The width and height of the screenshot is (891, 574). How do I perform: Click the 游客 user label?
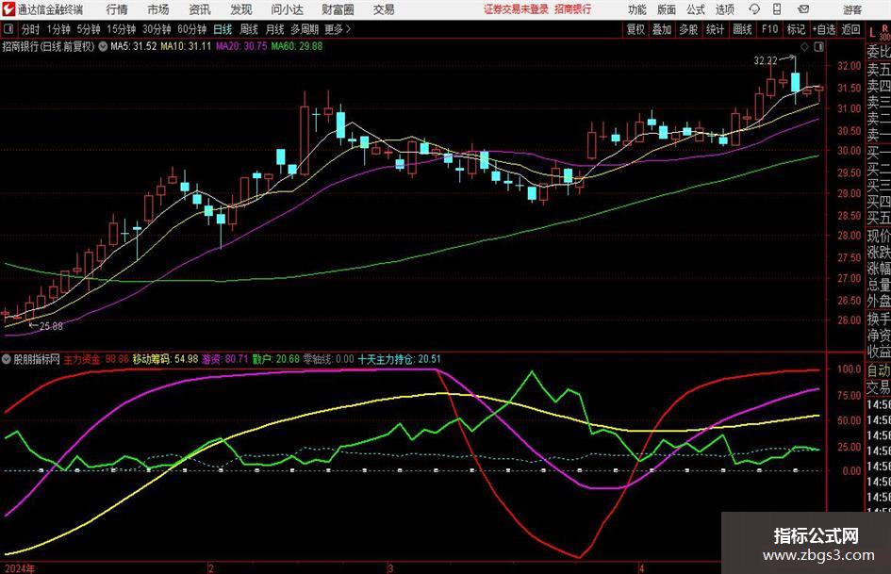tap(851, 9)
